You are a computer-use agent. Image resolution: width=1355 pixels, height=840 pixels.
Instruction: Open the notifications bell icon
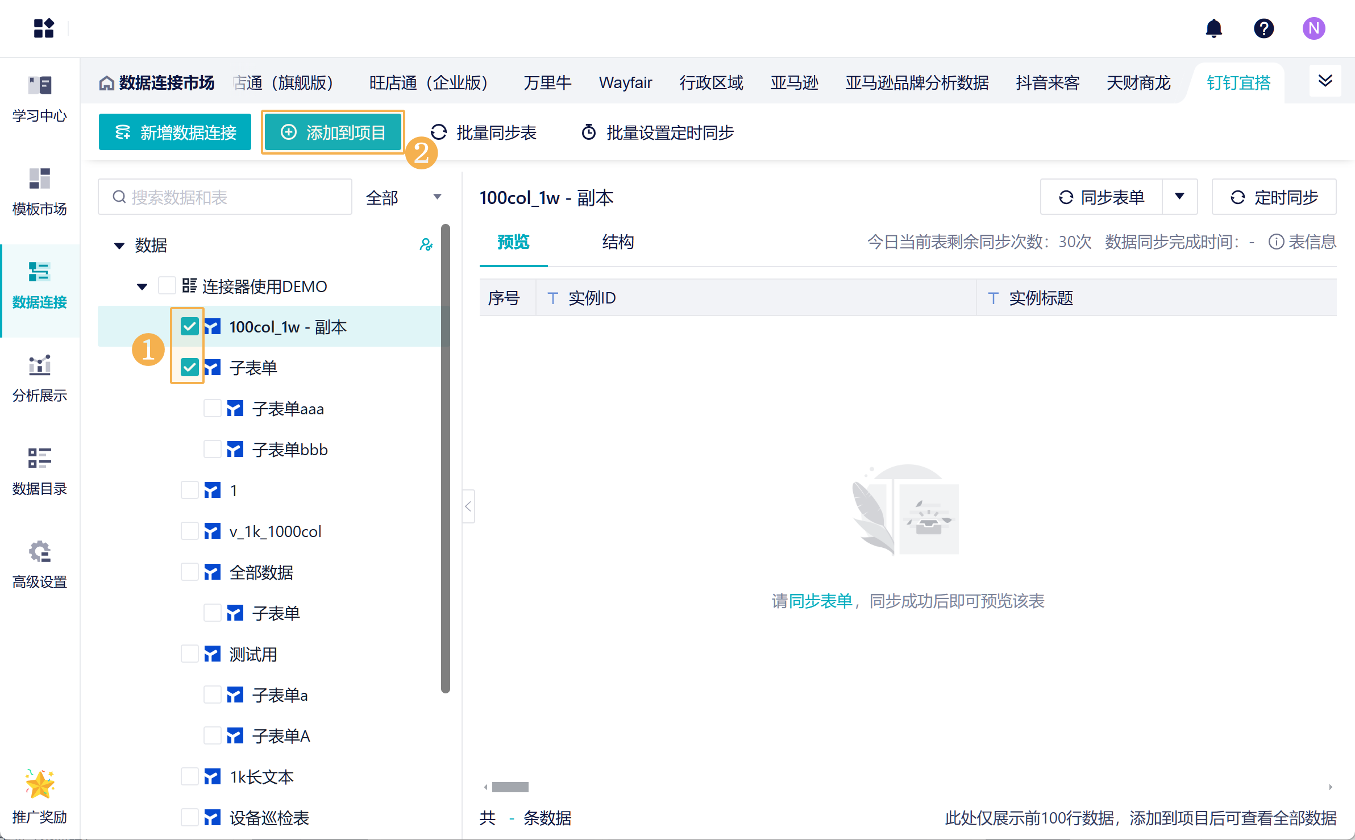[1213, 28]
